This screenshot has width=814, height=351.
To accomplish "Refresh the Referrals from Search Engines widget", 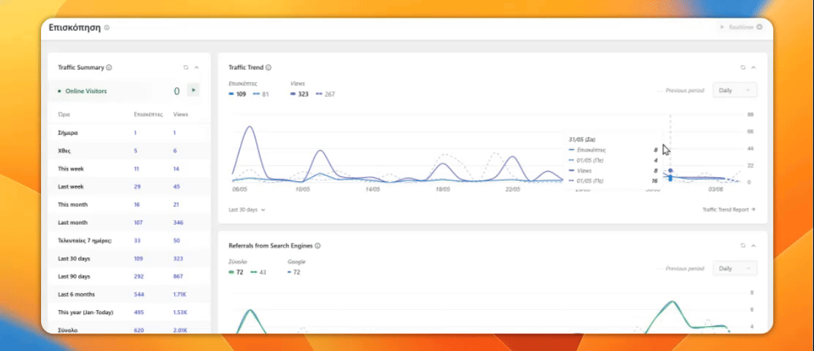I will click(x=743, y=246).
